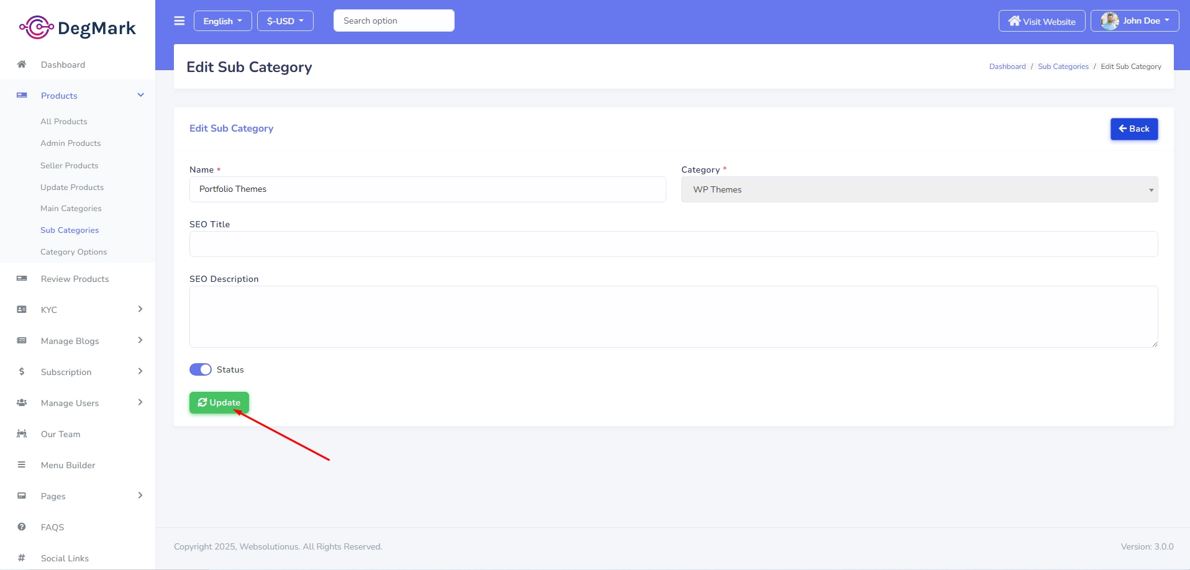Click the Subscription dollar icon
Screen dimensions: 1190x570
tap(22, 372)
